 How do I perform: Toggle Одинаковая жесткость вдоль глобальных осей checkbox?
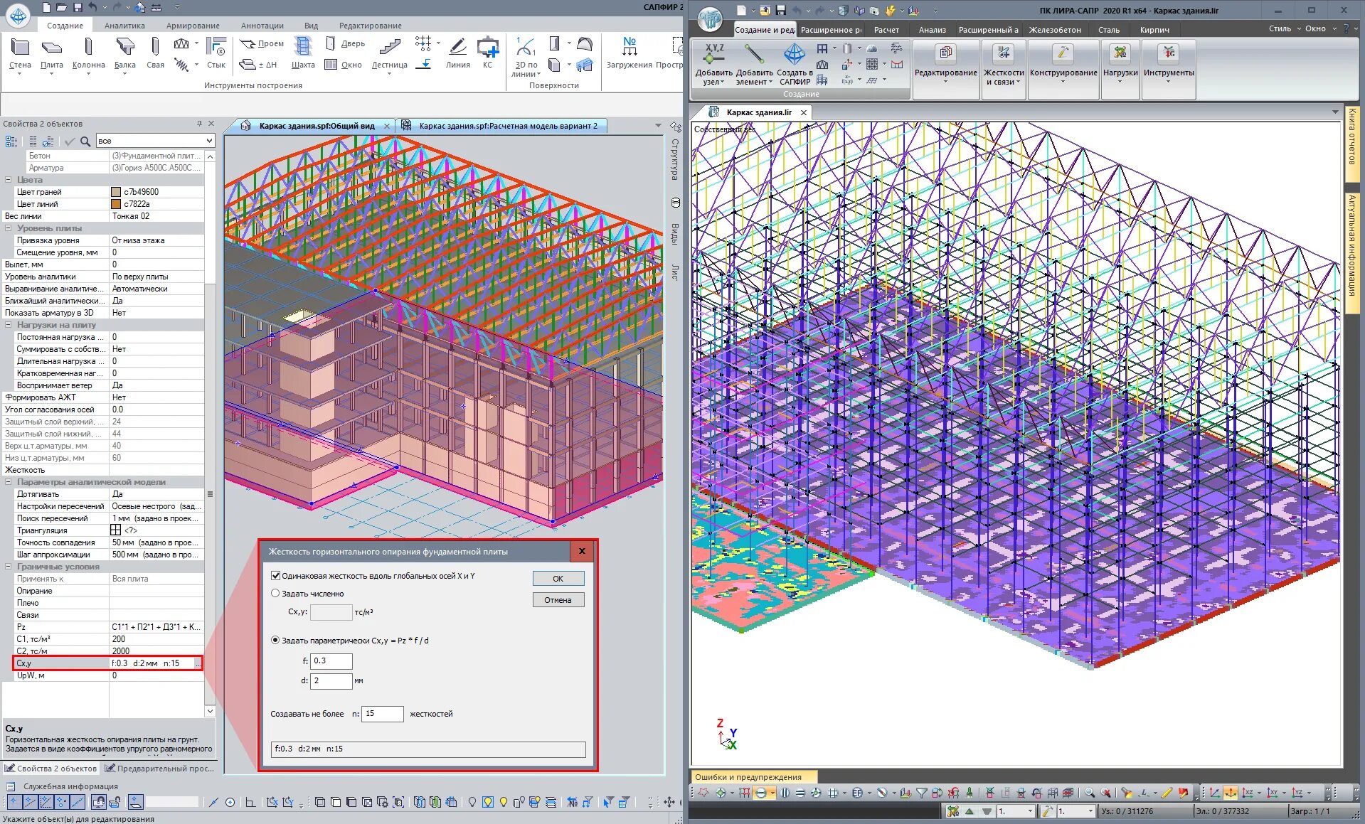276,576
